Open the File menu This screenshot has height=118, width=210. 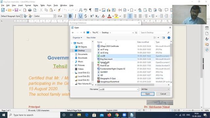pos(3,5)
